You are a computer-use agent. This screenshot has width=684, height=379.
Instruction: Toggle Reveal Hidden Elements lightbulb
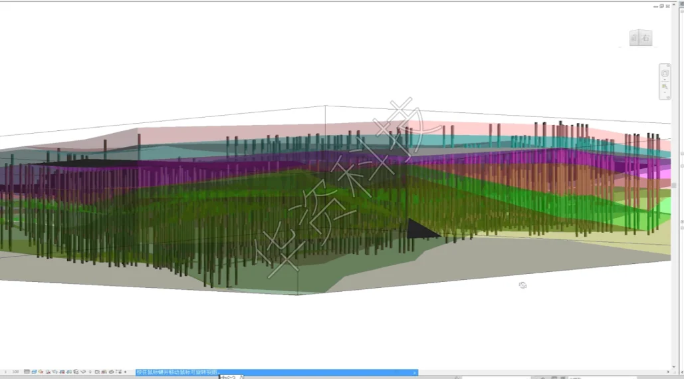point(90,372)
